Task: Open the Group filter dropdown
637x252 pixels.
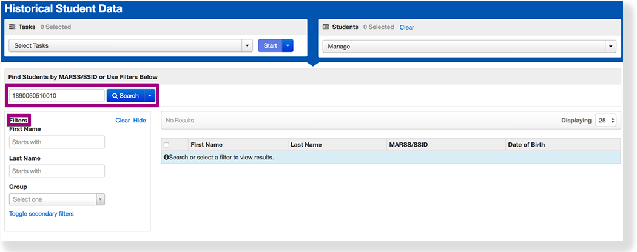Action: point(57,199)
